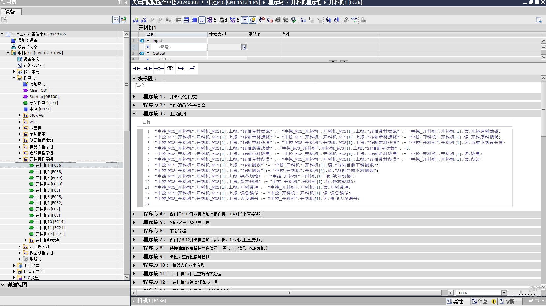The height and width of the screenshot is (306, 546).
Task: Click the 程序块 breadcrumb item
Action: 276,2
